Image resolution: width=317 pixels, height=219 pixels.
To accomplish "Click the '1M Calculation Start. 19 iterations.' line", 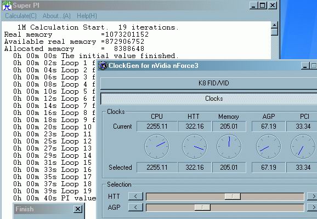I will (x=98, y=27).
